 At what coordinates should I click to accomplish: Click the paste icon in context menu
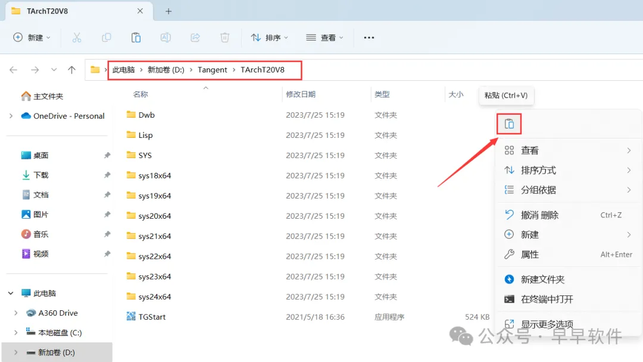[x=509, y=124]
